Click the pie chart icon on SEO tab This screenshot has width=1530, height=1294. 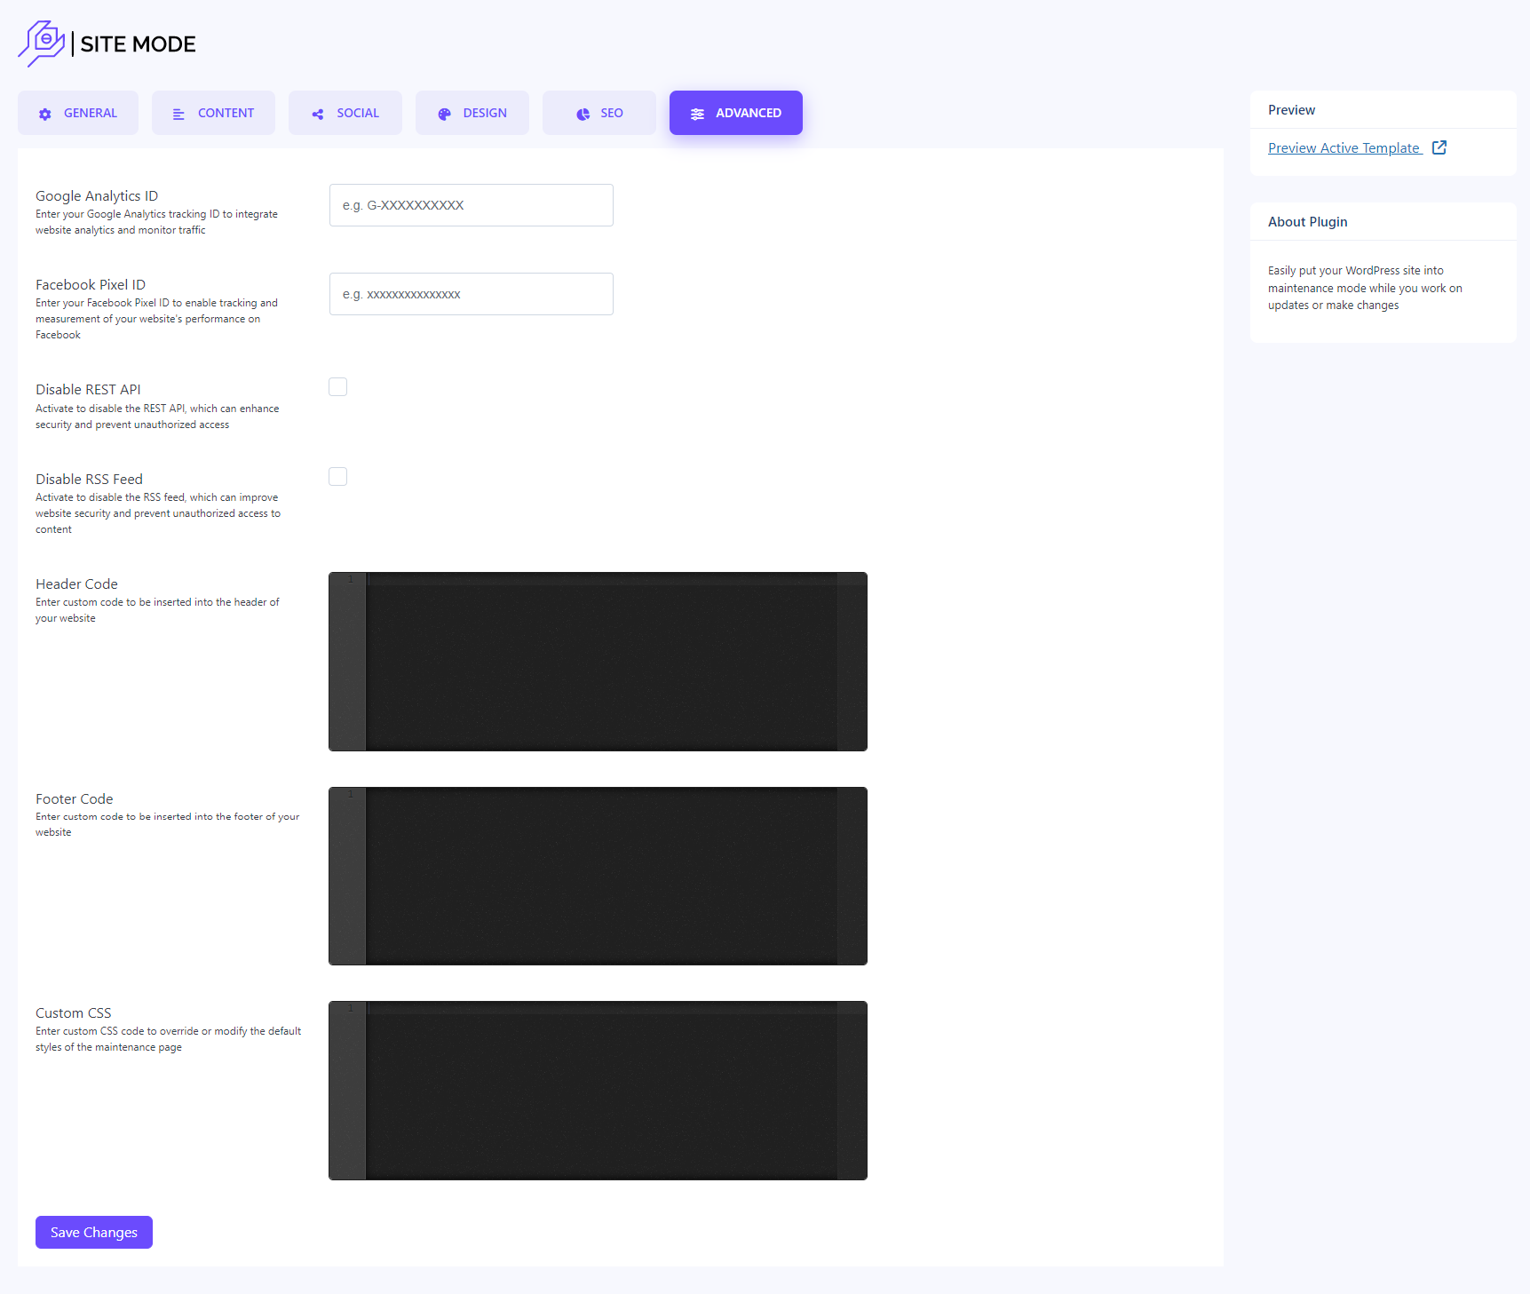pos(583,114)
